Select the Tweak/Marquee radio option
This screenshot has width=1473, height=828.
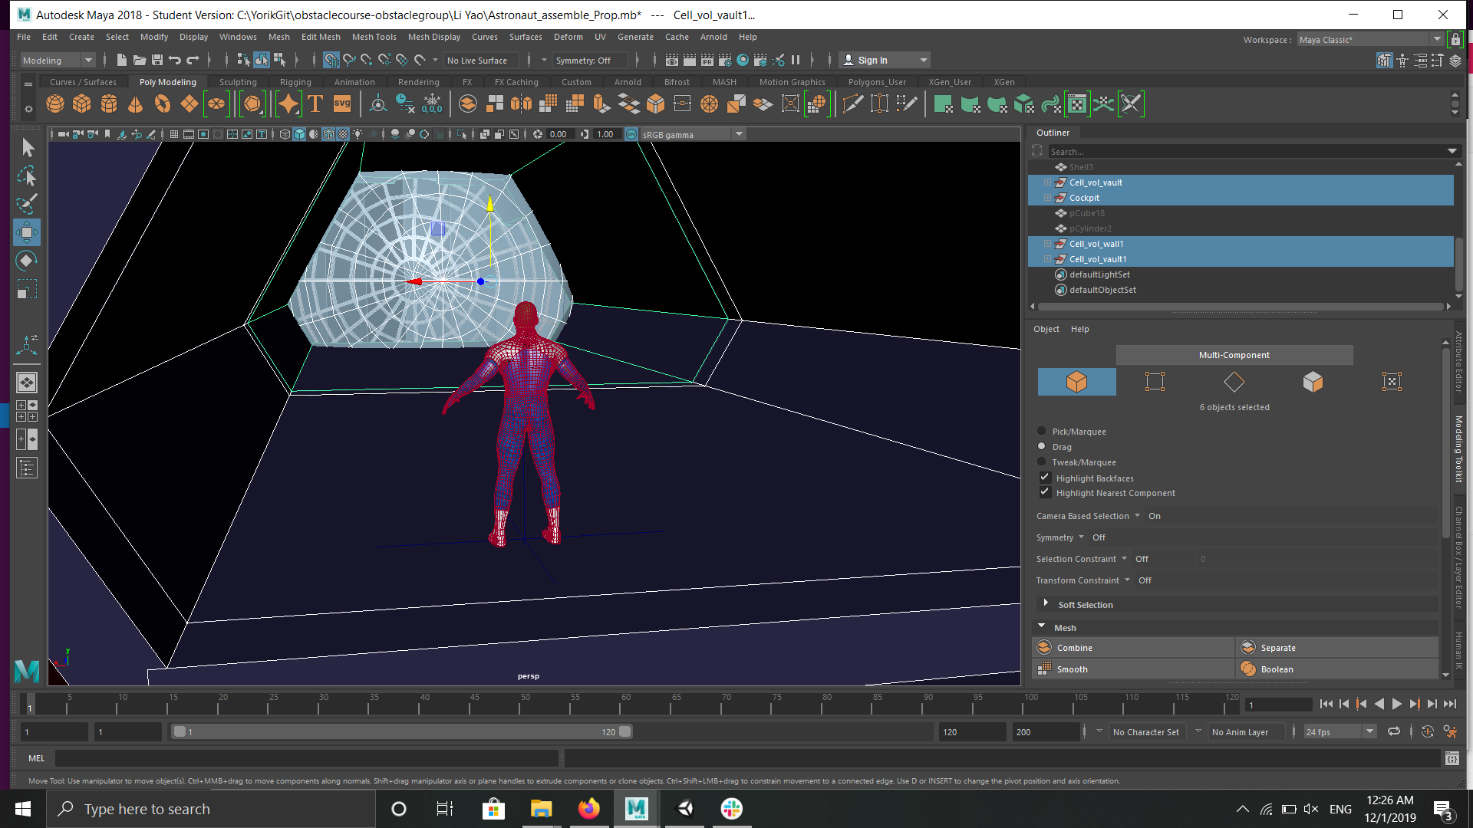(1042, 462)
